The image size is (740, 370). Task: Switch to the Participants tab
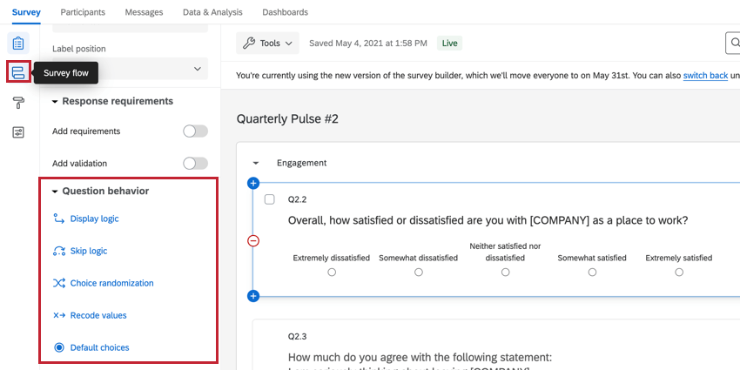pyautogui.click(x=83, y=12)
